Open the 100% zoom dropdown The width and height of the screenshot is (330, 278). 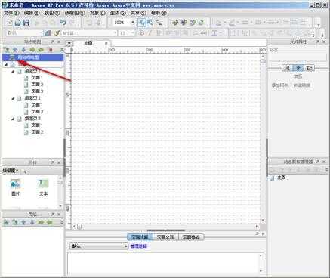[133, 23]
